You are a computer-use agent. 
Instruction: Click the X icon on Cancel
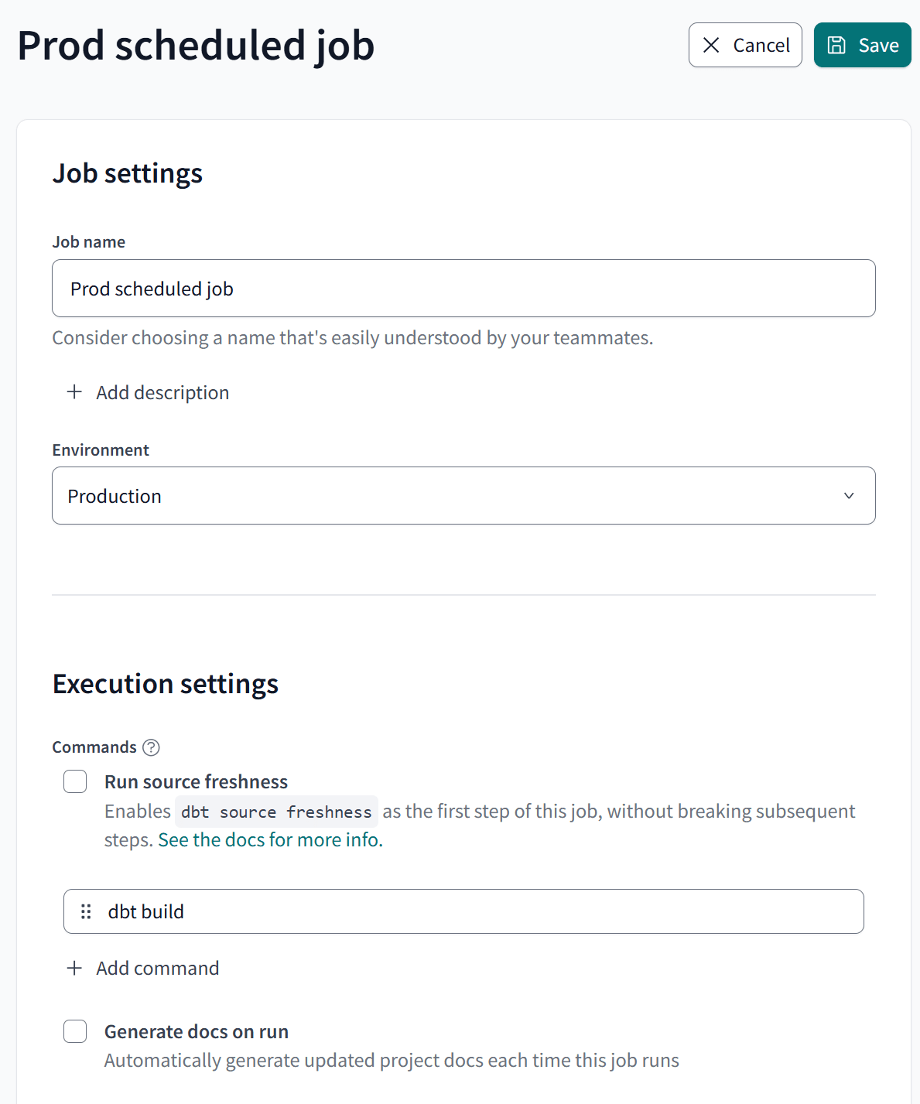coord(711,45)
